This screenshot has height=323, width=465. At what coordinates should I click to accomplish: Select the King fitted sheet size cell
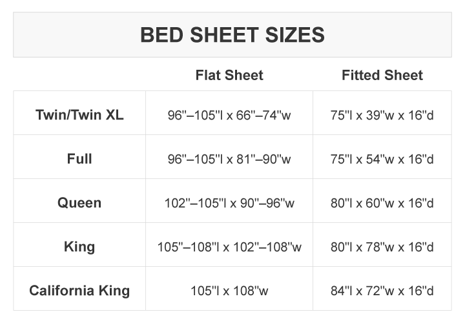382,247
